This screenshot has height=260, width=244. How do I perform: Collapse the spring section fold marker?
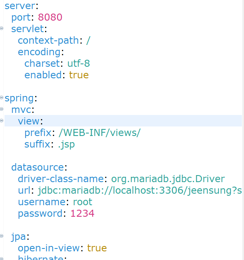2,98
